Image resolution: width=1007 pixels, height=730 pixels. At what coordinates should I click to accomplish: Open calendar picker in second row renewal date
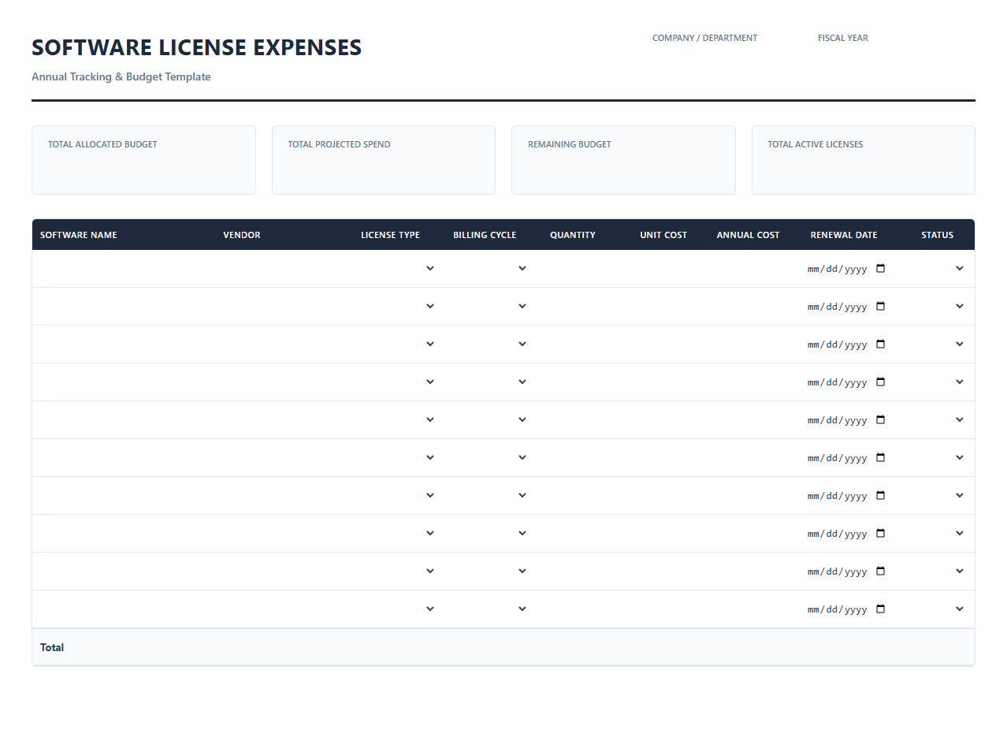pos(880,306)
